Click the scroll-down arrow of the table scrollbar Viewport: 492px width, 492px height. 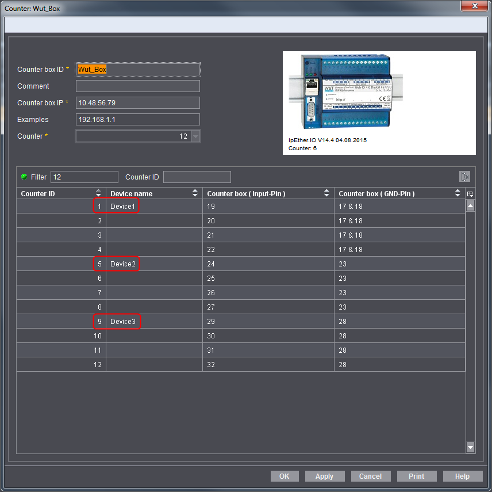[470, 447]
